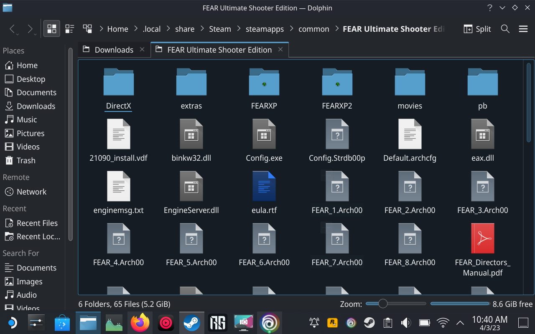
Task: Adjust the Zoom slider in the status bar
Action: 383,304
